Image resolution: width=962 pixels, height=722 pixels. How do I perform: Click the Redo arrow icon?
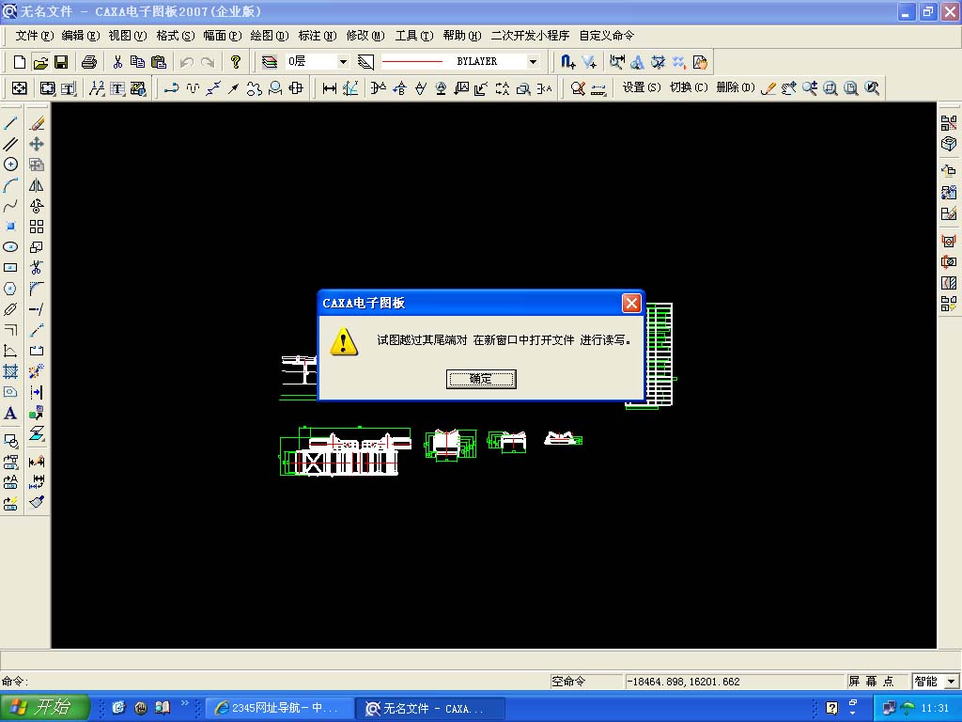[208, 61]
